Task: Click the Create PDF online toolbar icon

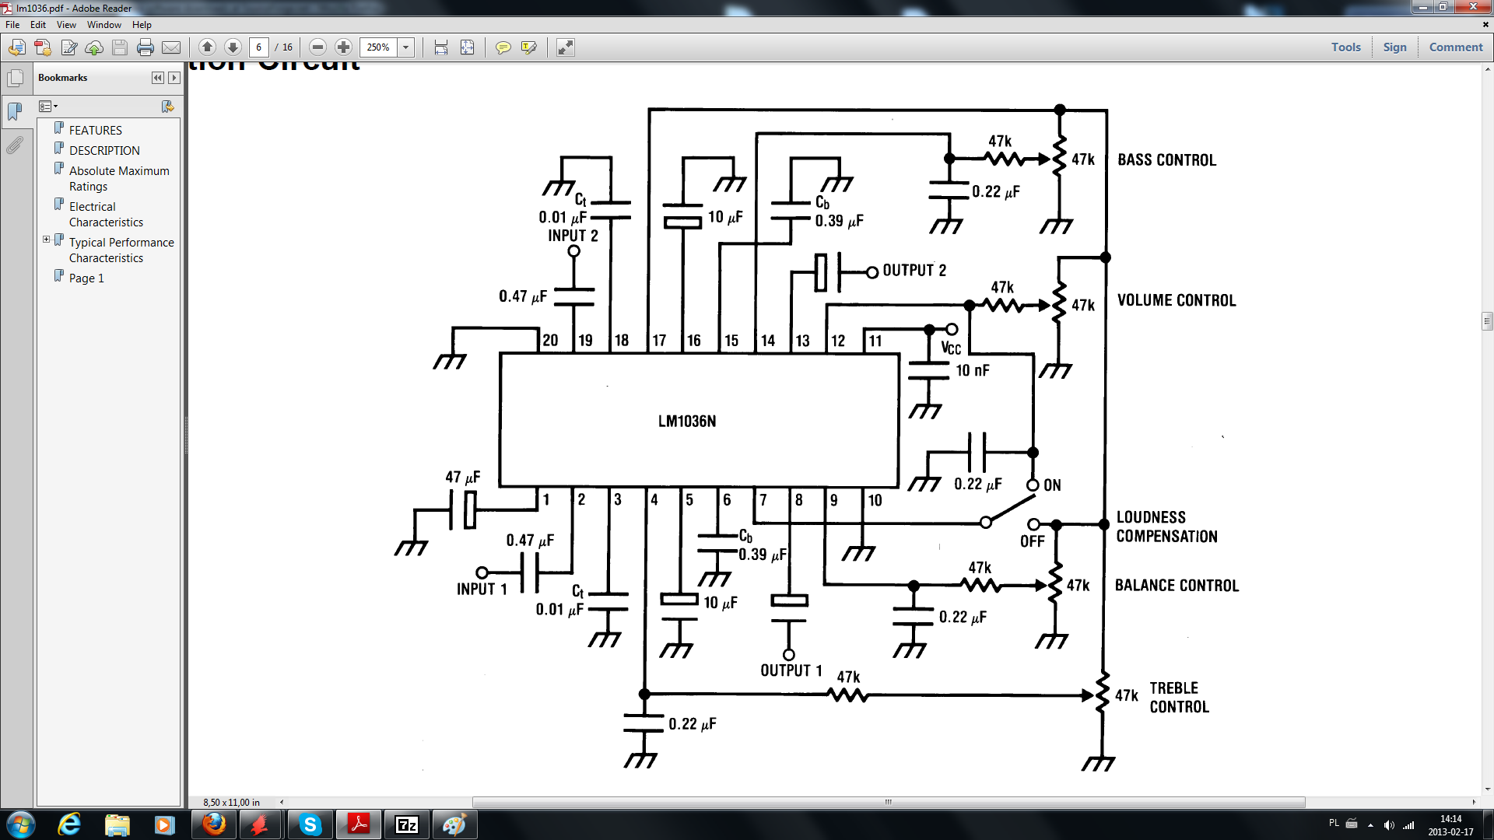Action: click(x=17, y=47)
